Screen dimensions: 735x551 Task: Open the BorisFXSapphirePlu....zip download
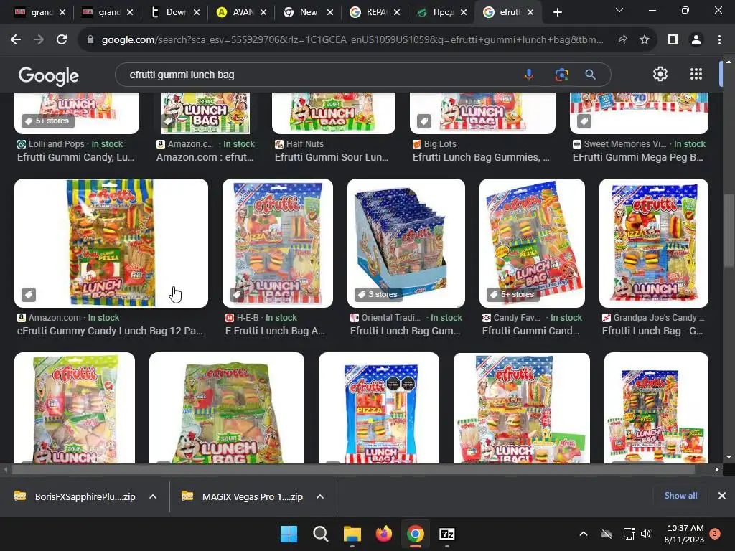point(75,496)
